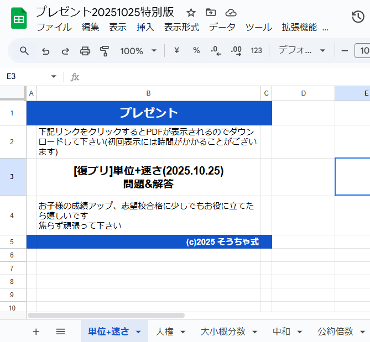Image resolution: width=370 pixels, height=342 pixels.
Task: Select column B header
Action: click(x=148, y=93)
